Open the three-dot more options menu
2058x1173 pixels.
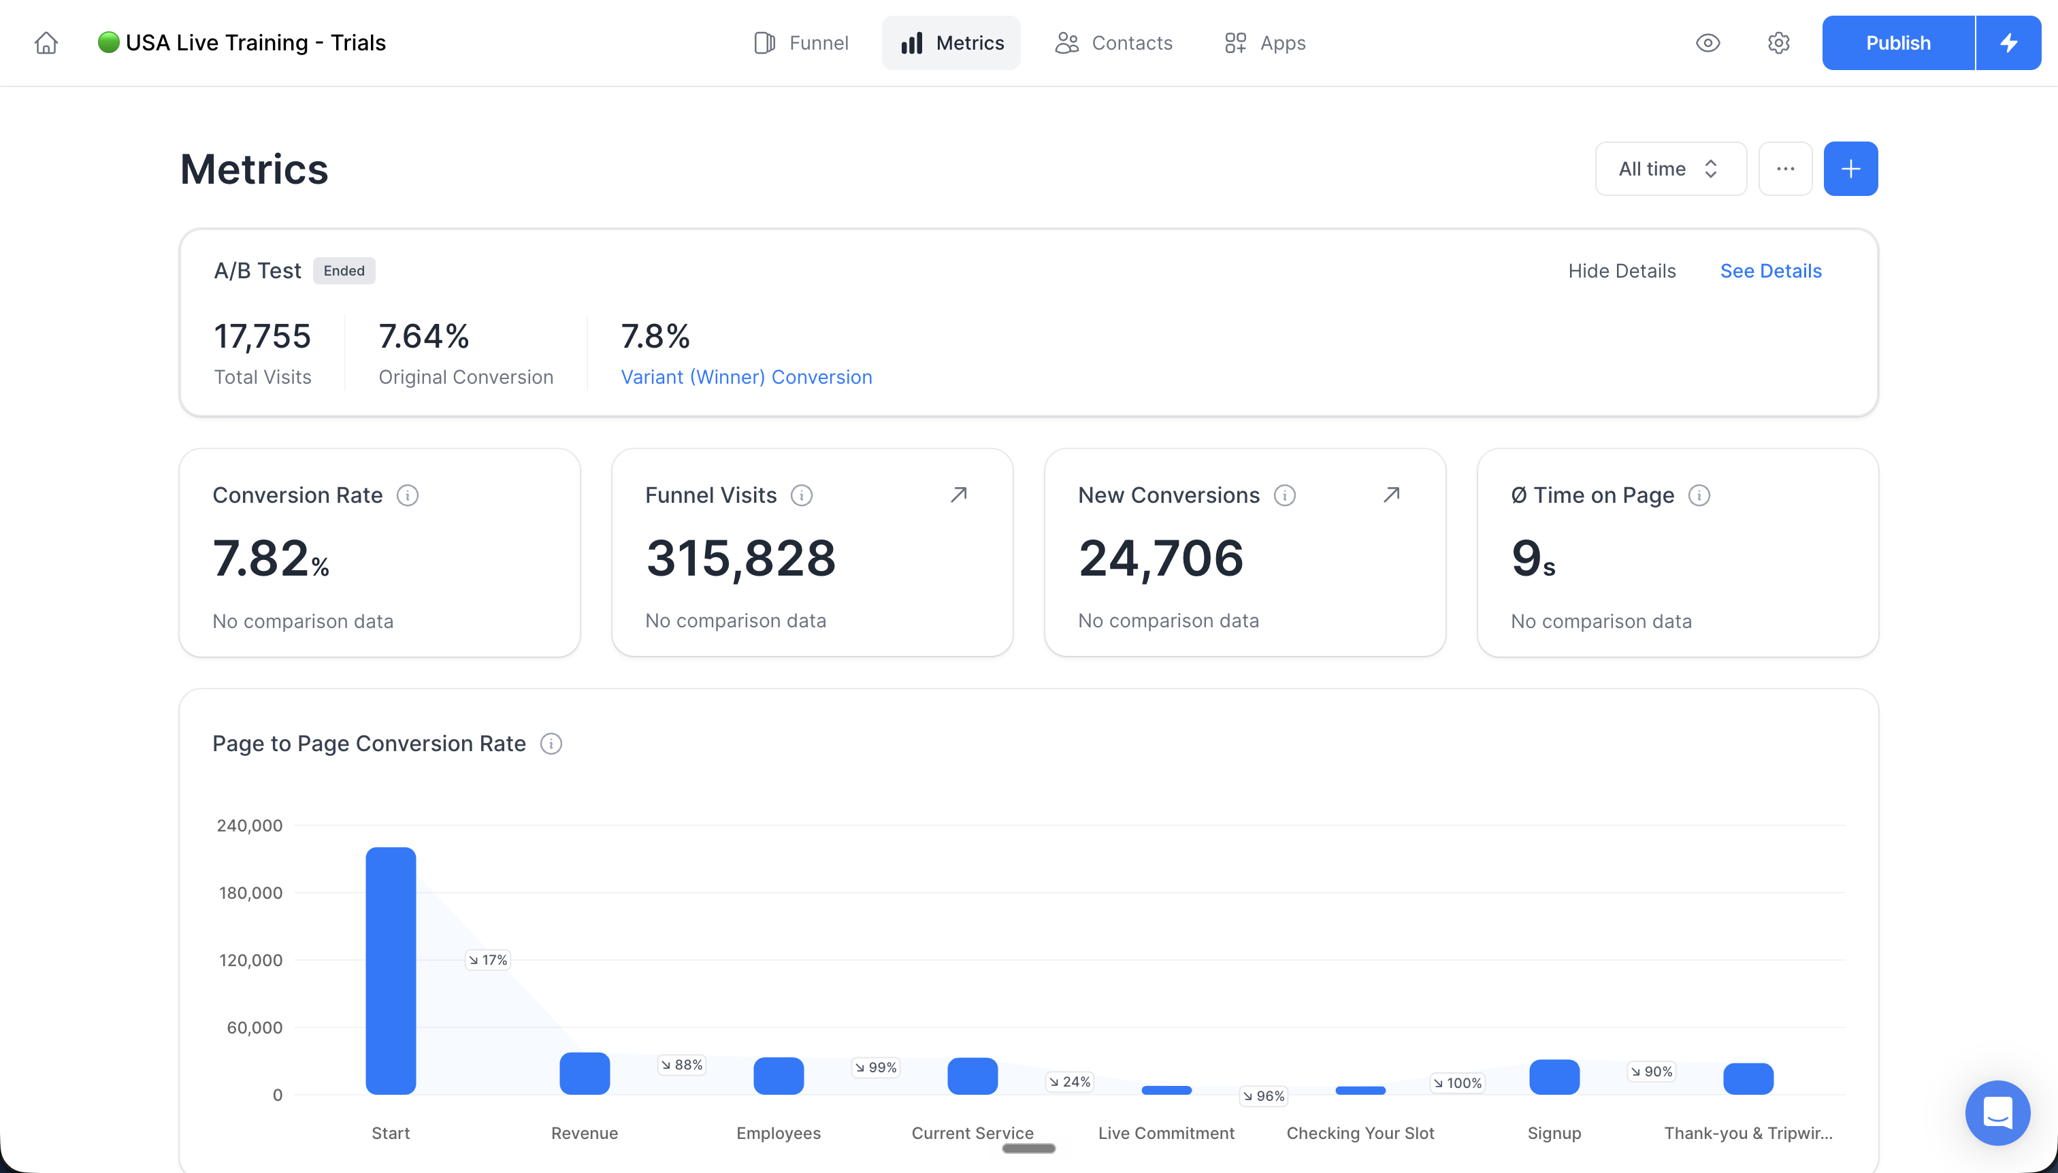[1785, 168]
